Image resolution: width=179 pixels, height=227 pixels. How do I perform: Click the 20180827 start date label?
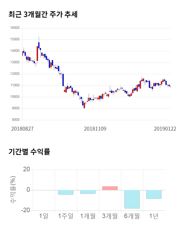[x=22, y=129]
